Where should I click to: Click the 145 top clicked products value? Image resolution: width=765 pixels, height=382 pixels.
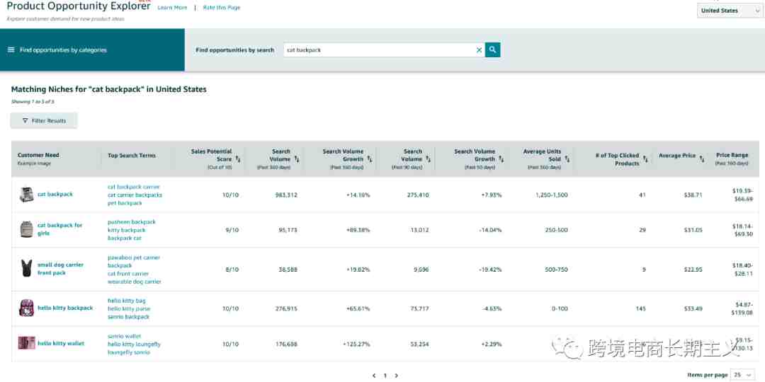[640, 308]
